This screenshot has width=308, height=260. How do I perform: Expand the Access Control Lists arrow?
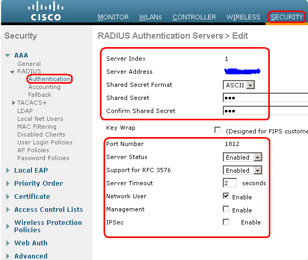tap(8, 210)
